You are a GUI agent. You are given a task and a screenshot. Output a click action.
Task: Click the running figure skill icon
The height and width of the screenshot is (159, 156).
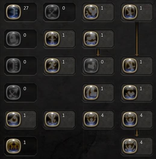click(x=52, y=66)
